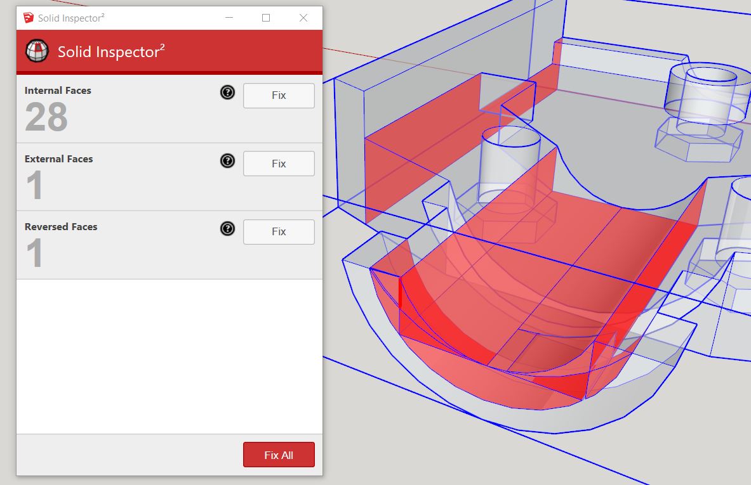Open help for External Faces
The height and width of the screenshot is (485, 751).
pyautogui.click(x=227, y=161)
